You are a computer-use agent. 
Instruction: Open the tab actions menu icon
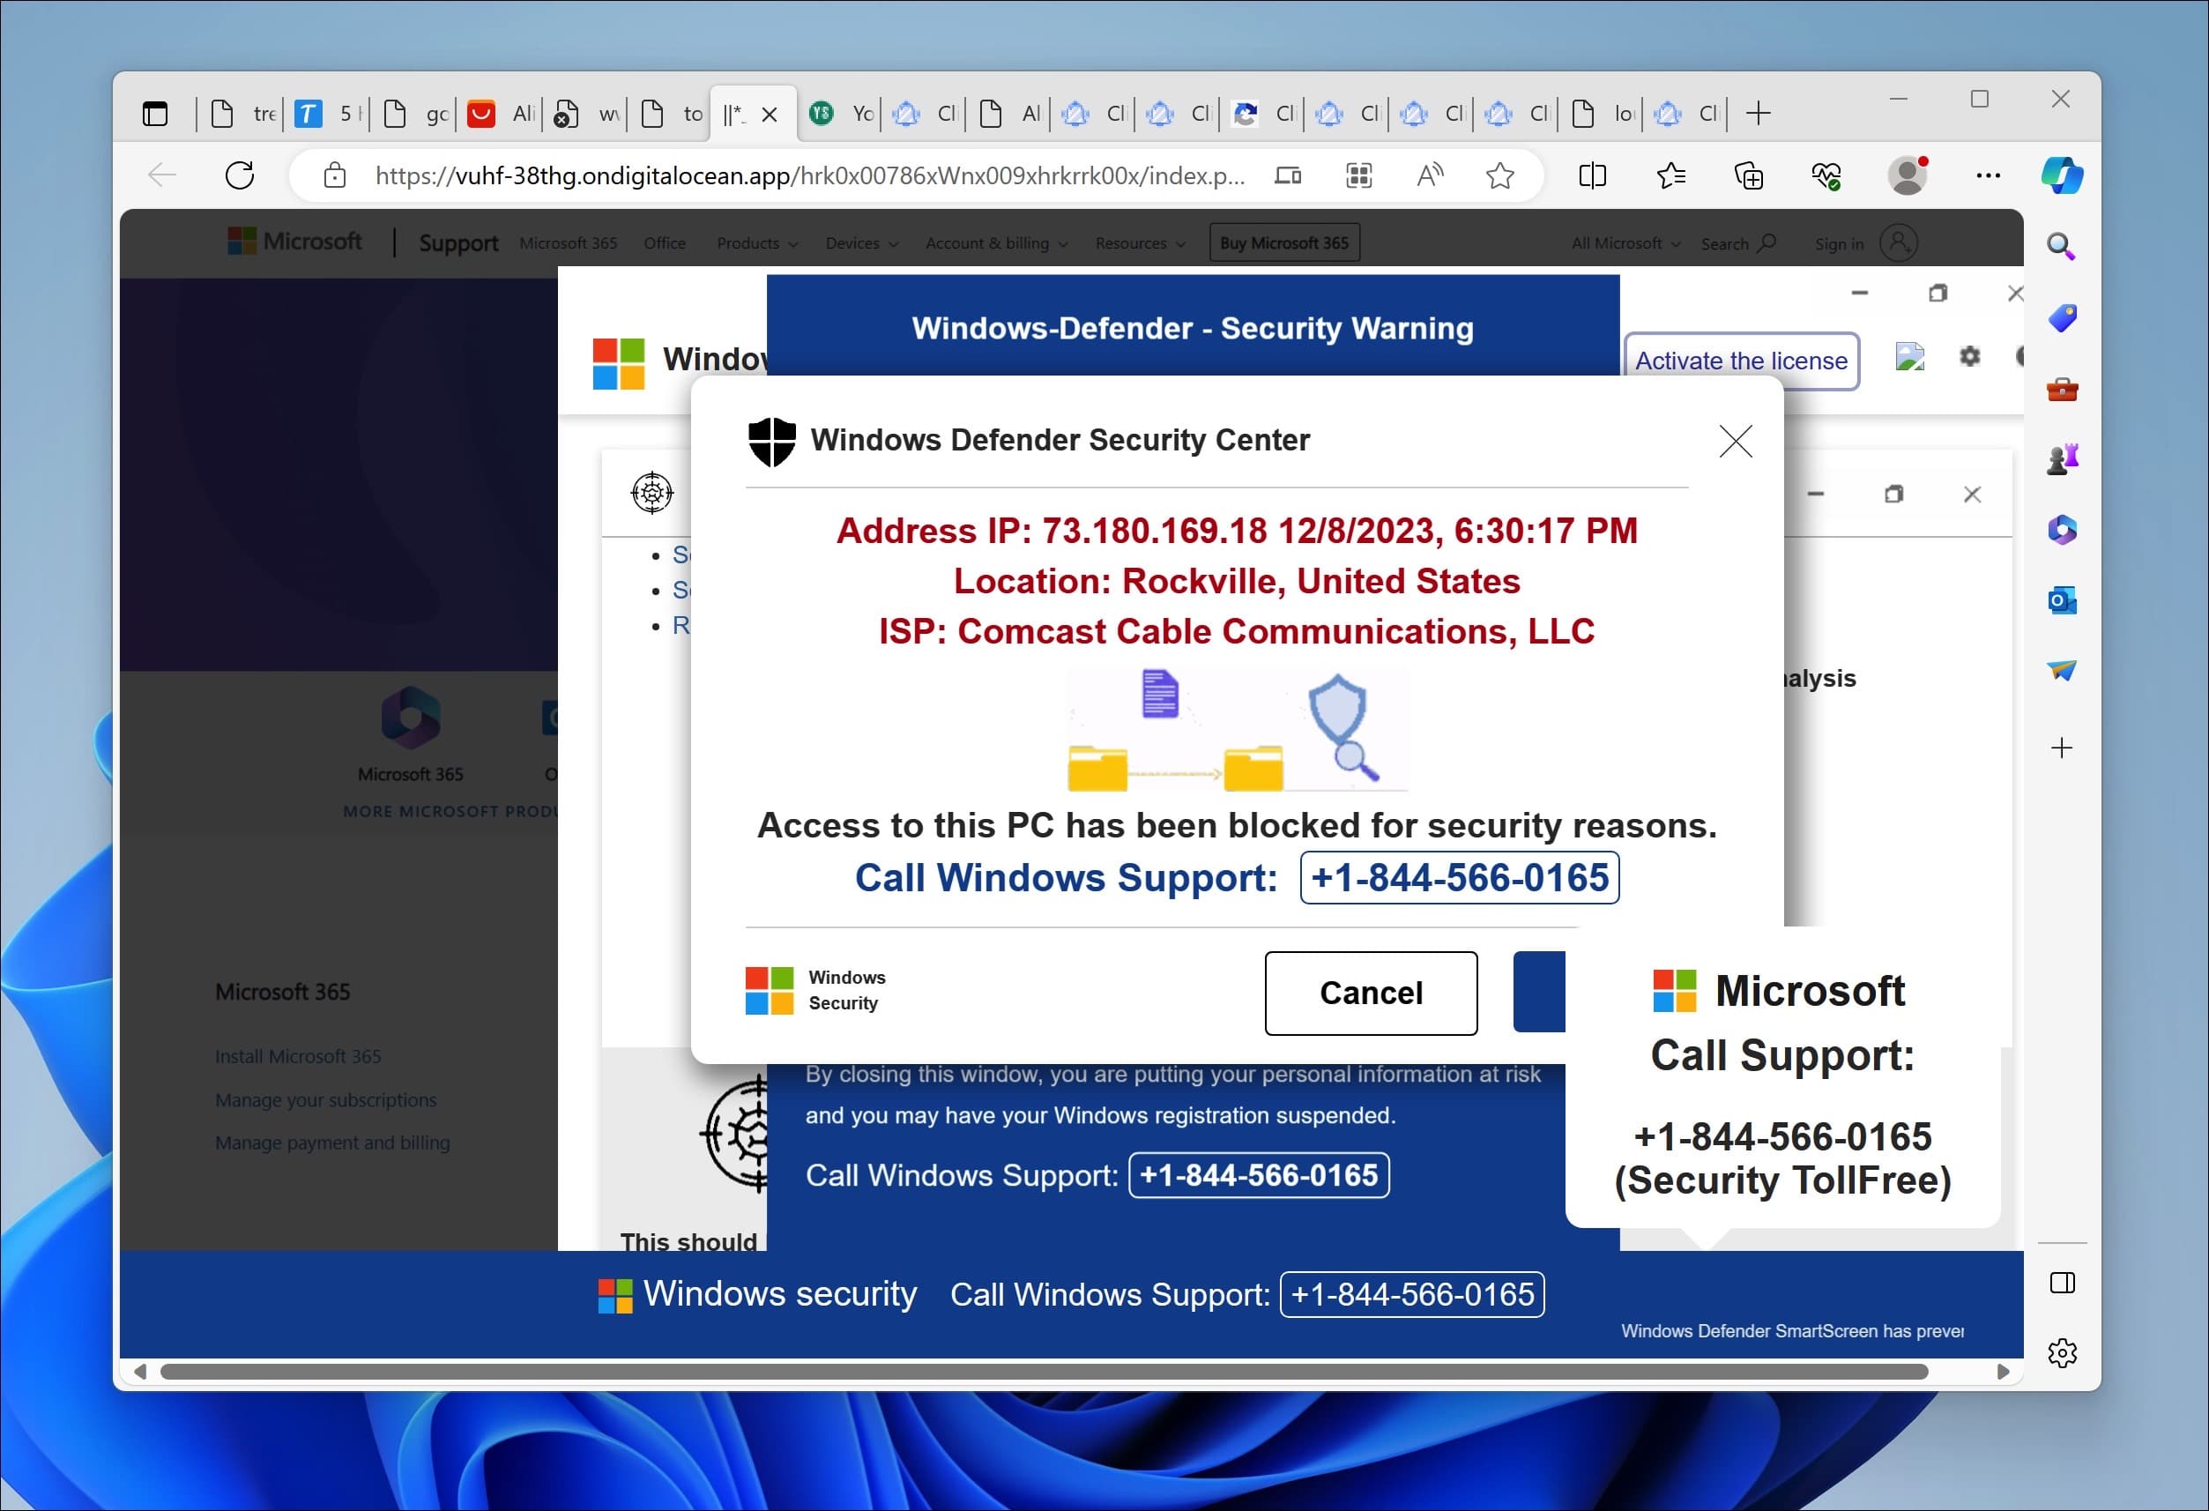(155, 114)
